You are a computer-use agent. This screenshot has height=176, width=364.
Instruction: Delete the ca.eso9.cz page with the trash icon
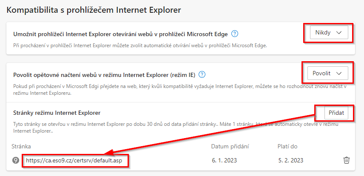(x=347, y=160)
